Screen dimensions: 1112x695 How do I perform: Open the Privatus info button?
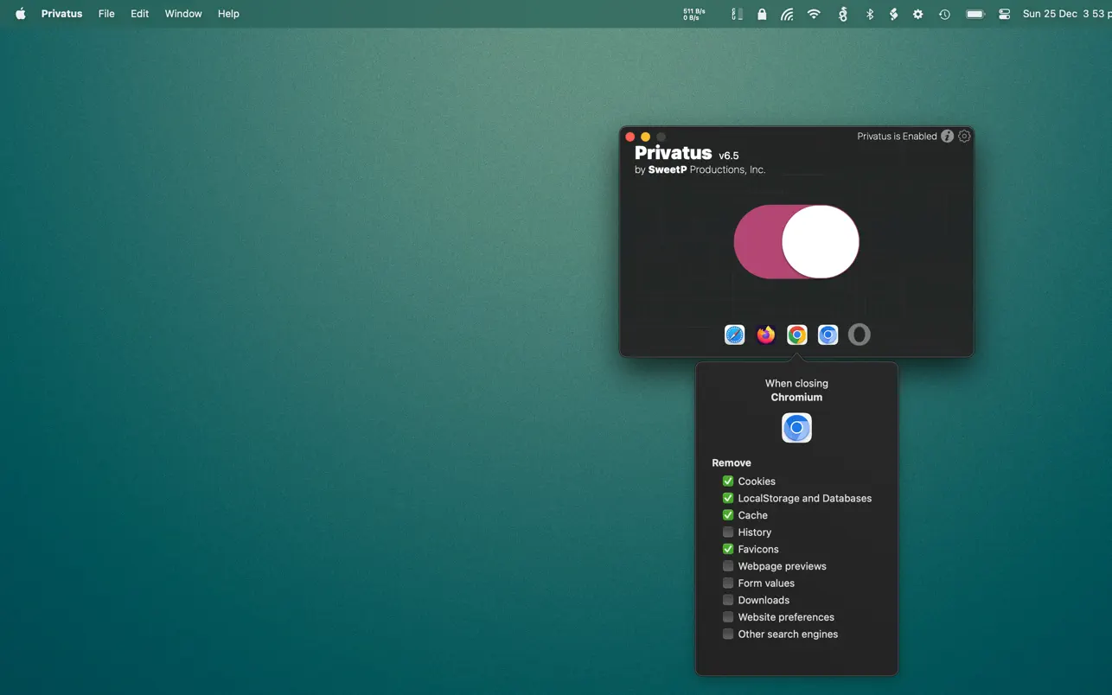pos(947,137)
